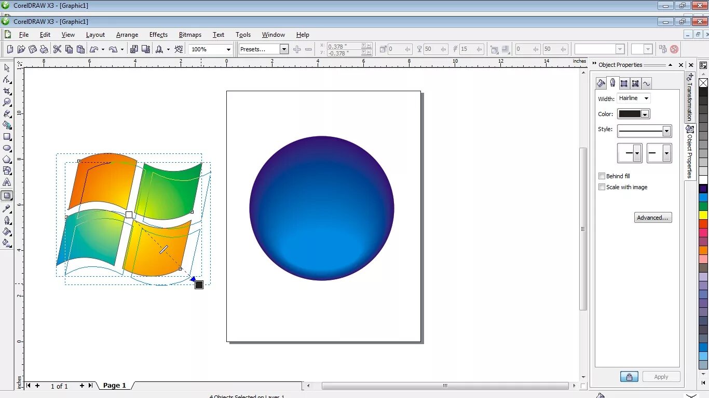
Task: Open the Bitmaps menu
Action: (x=190, y=35)
